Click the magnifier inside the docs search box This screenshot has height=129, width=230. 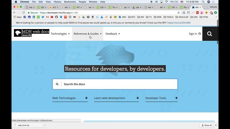[x=57, y=84]
